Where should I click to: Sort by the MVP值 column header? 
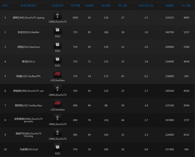[75, 5]
